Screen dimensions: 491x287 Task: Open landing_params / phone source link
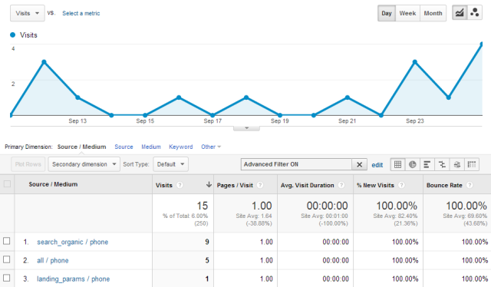[74, 279]
